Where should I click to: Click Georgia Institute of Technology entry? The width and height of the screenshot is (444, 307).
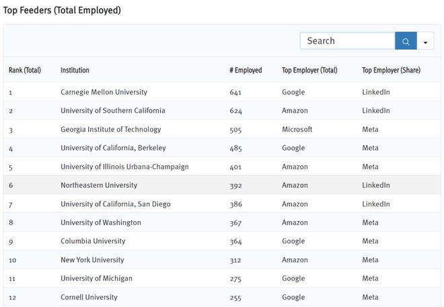(x=111, y=129)
